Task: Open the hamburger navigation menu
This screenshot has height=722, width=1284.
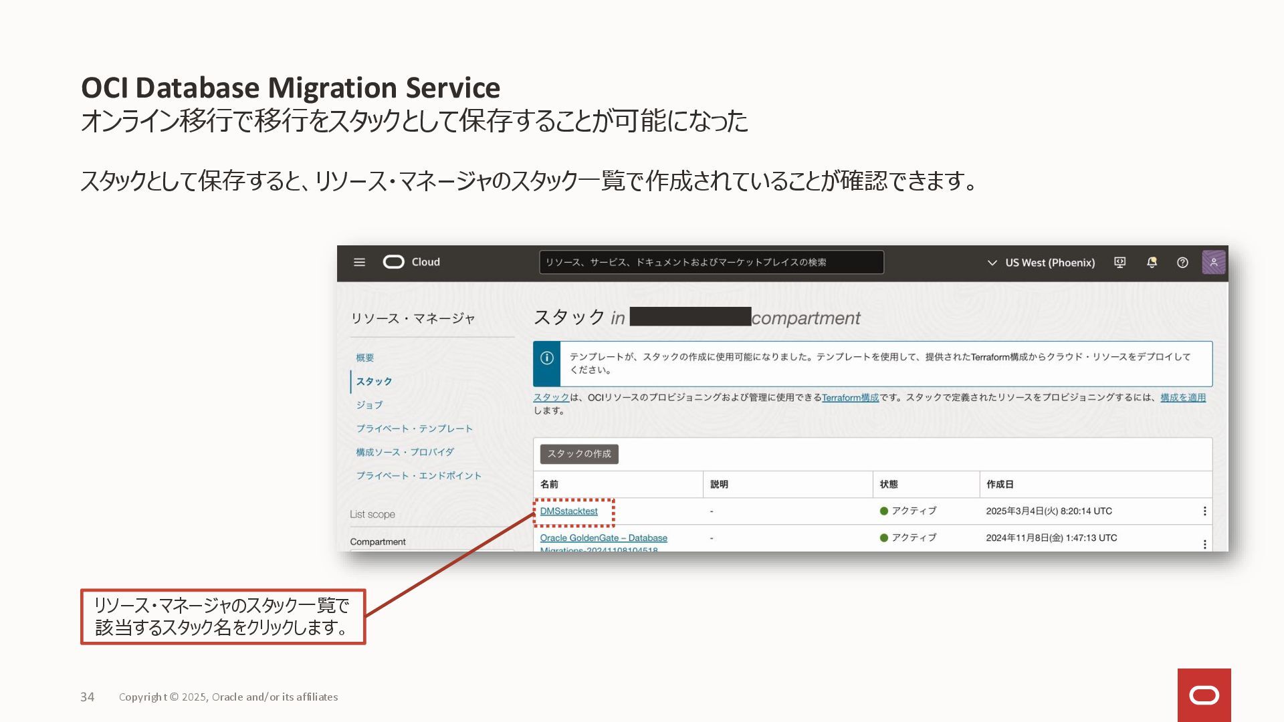Action: click(x=359, y=262)
